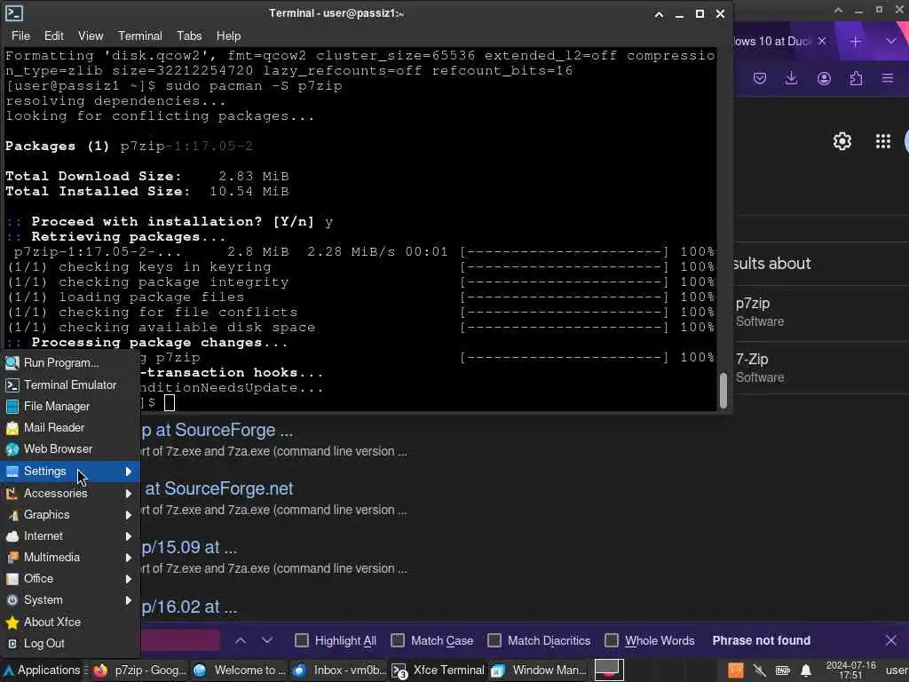Open the notification bell tray icon

click(806, 671)
